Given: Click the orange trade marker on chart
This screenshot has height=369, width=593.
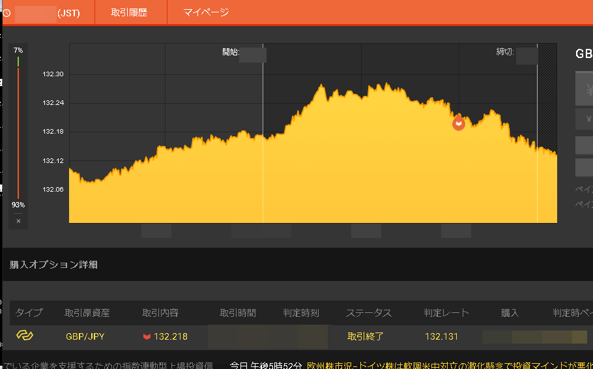Looking at the screenshot, I should 459,123.
